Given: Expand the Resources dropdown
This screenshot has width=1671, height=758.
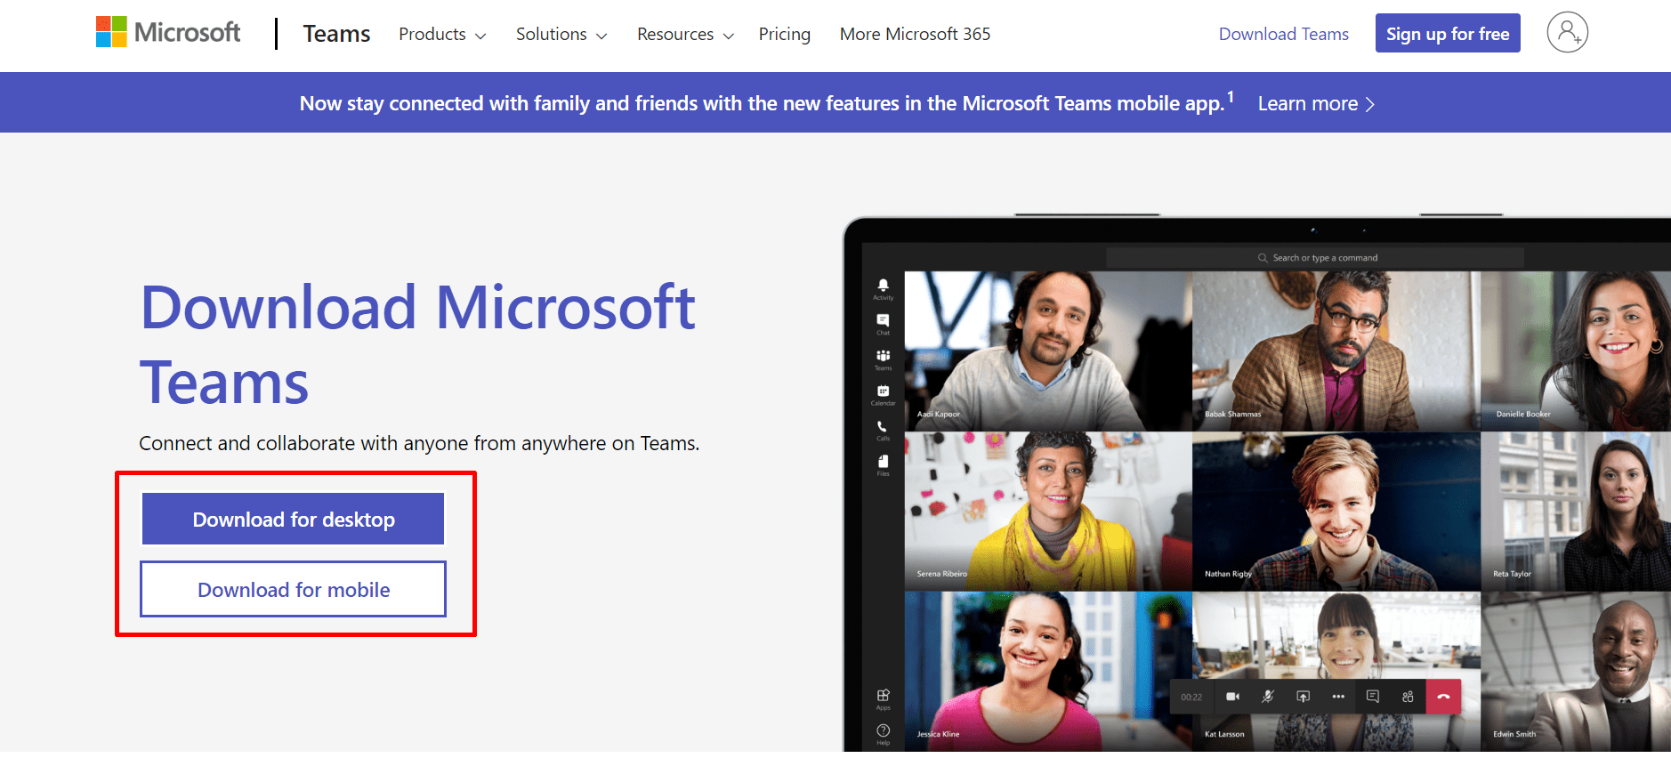Looking at the screenshot, I should (685, 34).
